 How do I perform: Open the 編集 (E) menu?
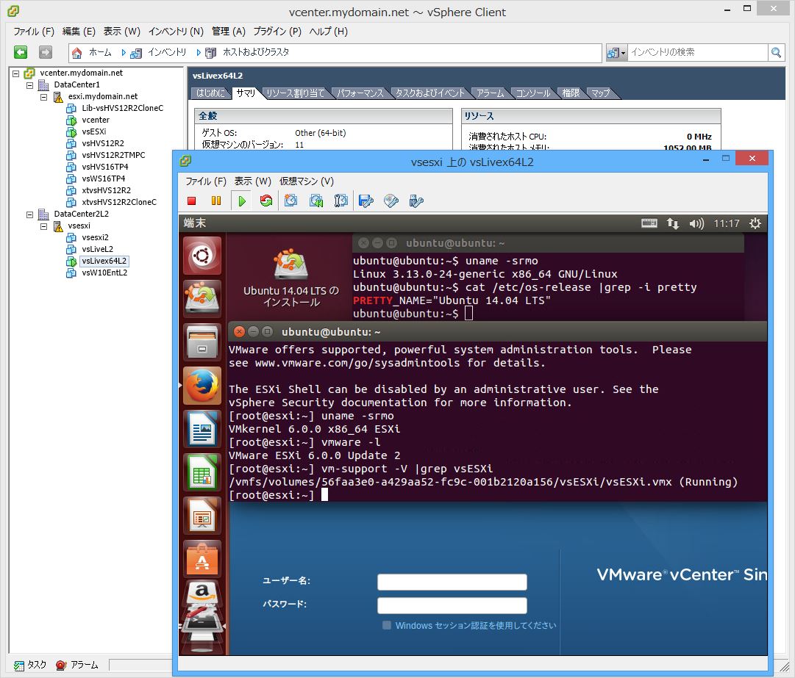[79, 32]
